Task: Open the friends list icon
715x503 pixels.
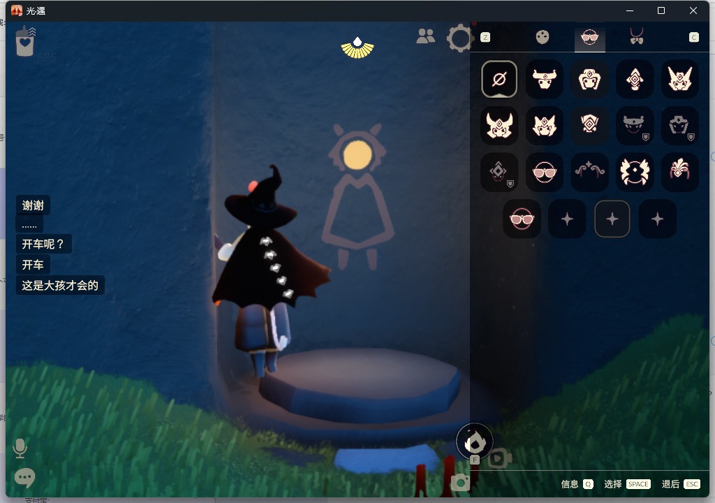Action: coord(425,36)
